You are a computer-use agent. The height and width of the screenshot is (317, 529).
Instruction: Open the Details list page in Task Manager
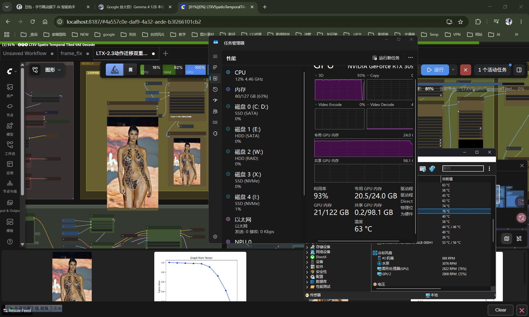(215, 122)
